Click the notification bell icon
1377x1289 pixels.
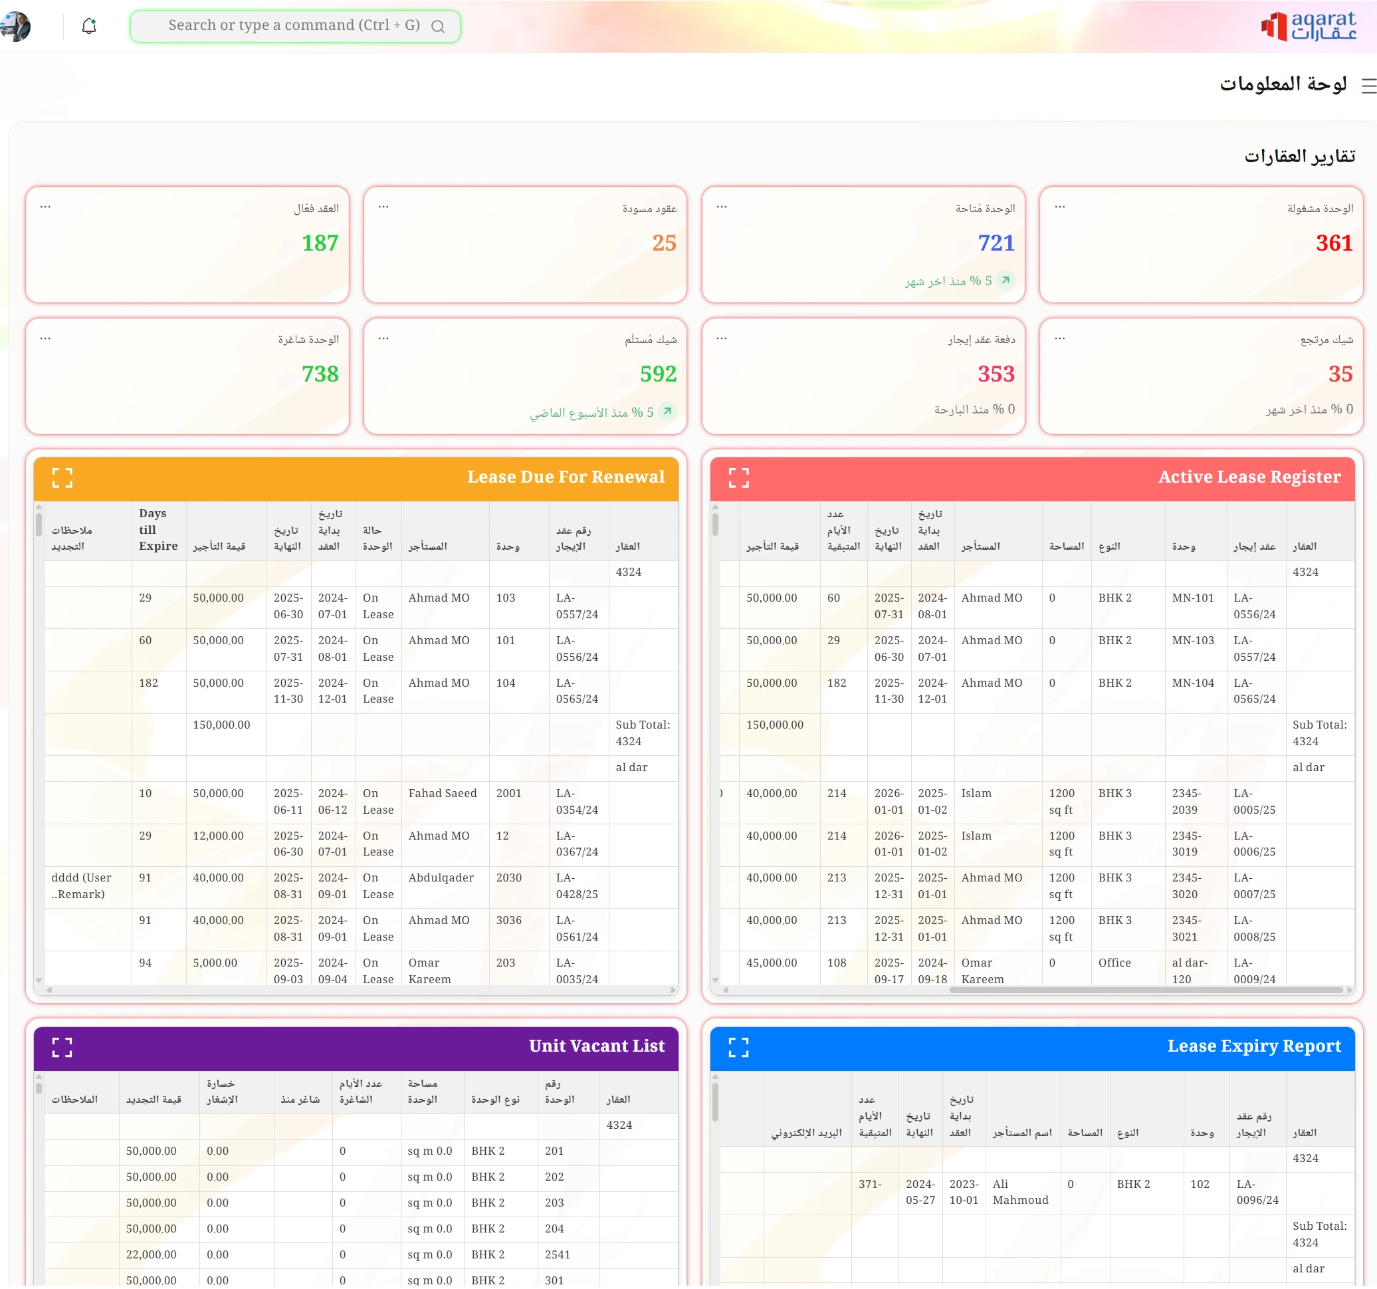pyautogui.click(x=88, y=27)
